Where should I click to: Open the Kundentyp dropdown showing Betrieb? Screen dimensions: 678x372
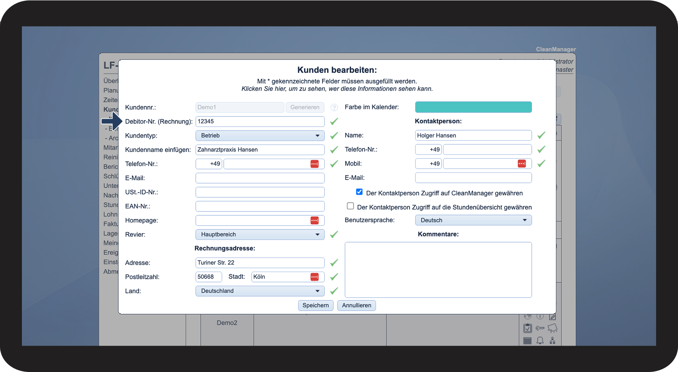coord(260,136)
